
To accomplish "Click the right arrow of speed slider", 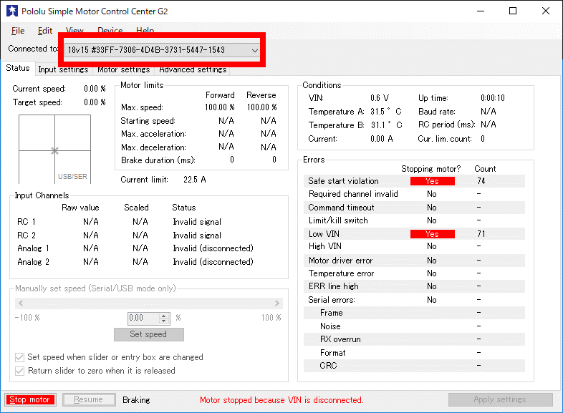I will [276, 303].
